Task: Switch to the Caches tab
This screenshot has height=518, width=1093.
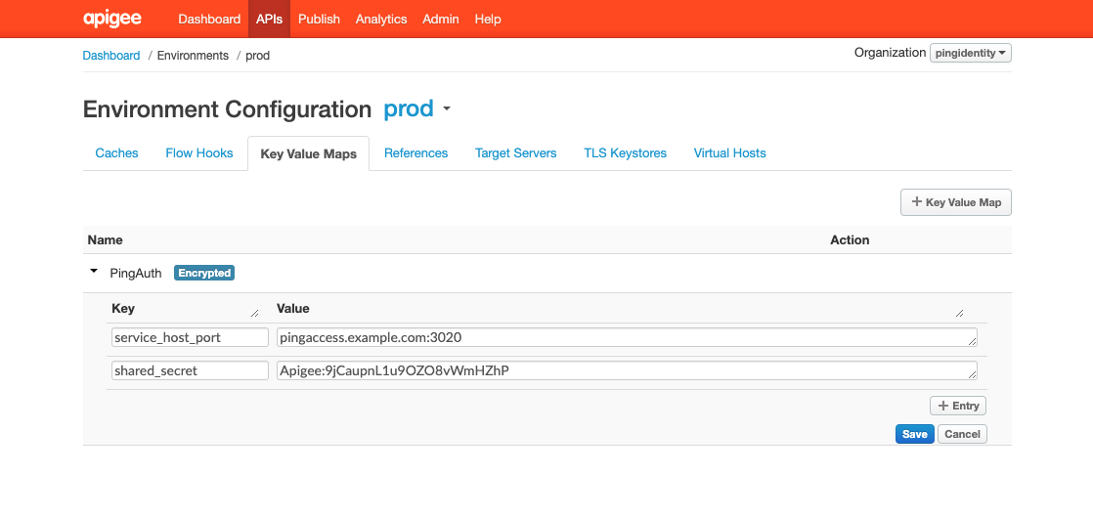Action: 116,153
